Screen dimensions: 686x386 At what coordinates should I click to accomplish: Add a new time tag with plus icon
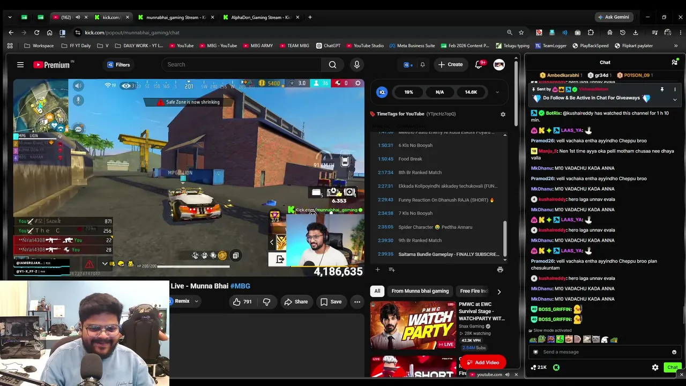[377, 270]
